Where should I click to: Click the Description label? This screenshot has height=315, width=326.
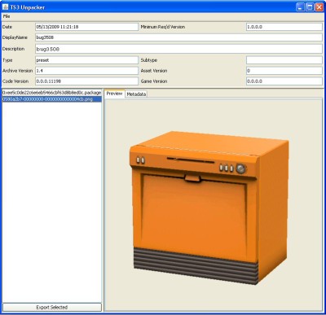tap(13, 49)
